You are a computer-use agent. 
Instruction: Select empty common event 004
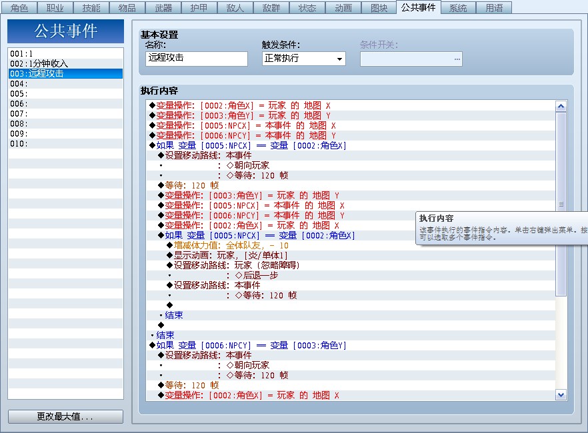click(65, 83)
